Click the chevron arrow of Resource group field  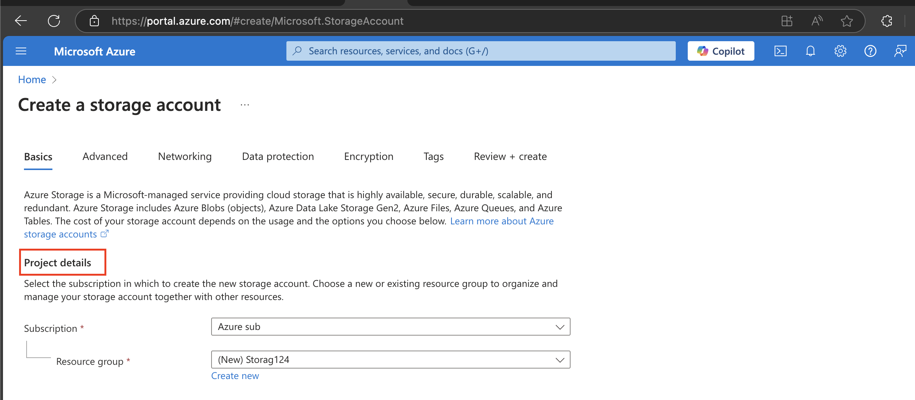[560, 360]
